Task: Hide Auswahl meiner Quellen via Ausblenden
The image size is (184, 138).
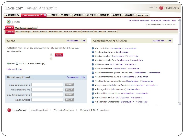Action: [x=158, y=41]
